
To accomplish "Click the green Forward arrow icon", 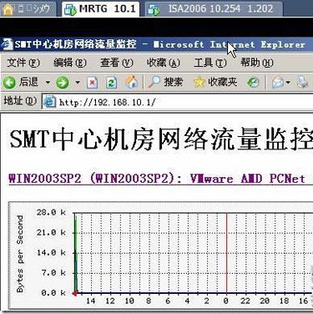I will tap(62, 83).
